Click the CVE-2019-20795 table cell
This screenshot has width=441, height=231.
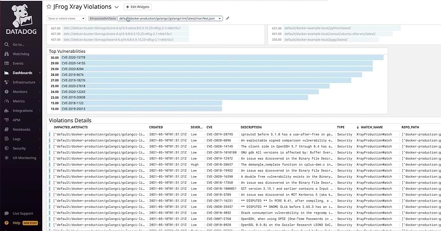tap(220, 134)
